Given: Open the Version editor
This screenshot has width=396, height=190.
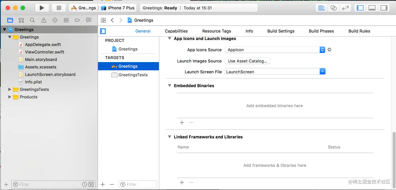Looking at the screenshot, I should coord(345,8).
